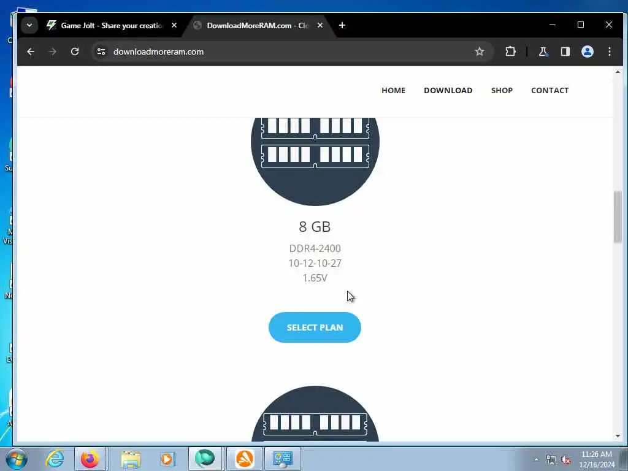Select the DownloadMoreRAM.com tab
The image size is (628, 471).
point(257,25)
